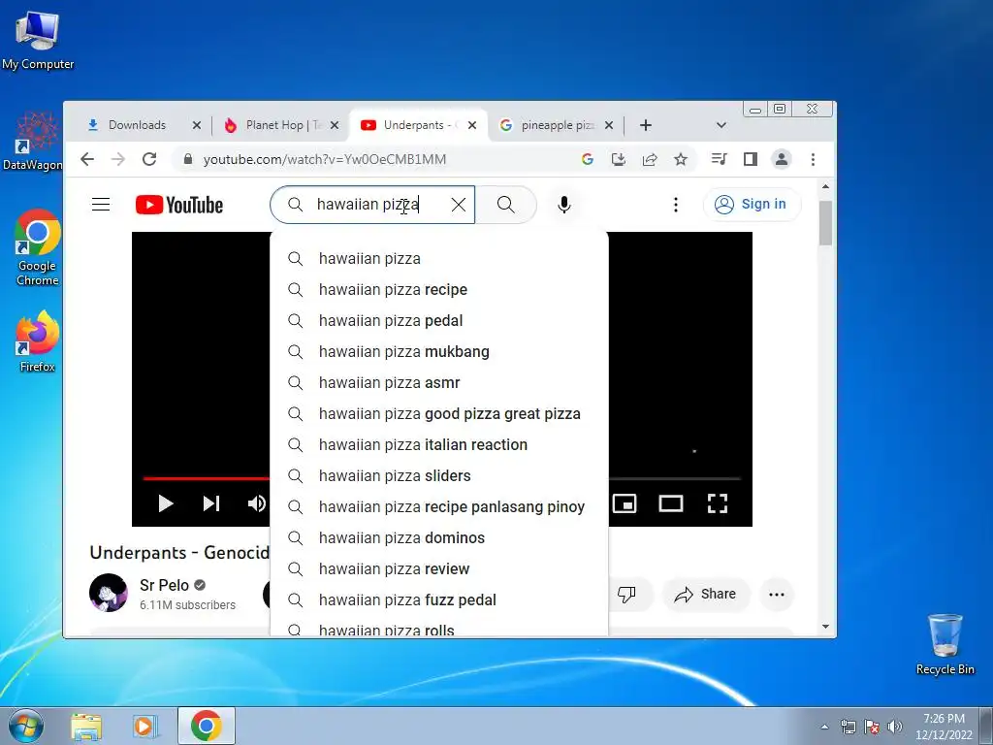Viewport: 993px width, 745px height.
Task: Open Chrome profile avatar
Action: point(782,159)
